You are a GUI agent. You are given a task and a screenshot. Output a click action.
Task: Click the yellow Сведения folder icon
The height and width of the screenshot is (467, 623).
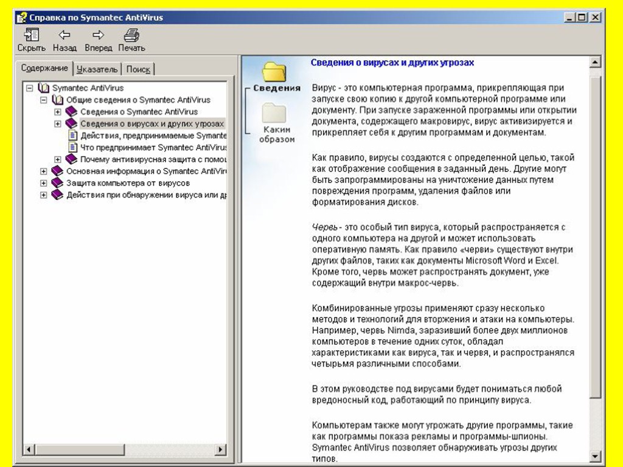pyautogui.click(x=274, y=72)
